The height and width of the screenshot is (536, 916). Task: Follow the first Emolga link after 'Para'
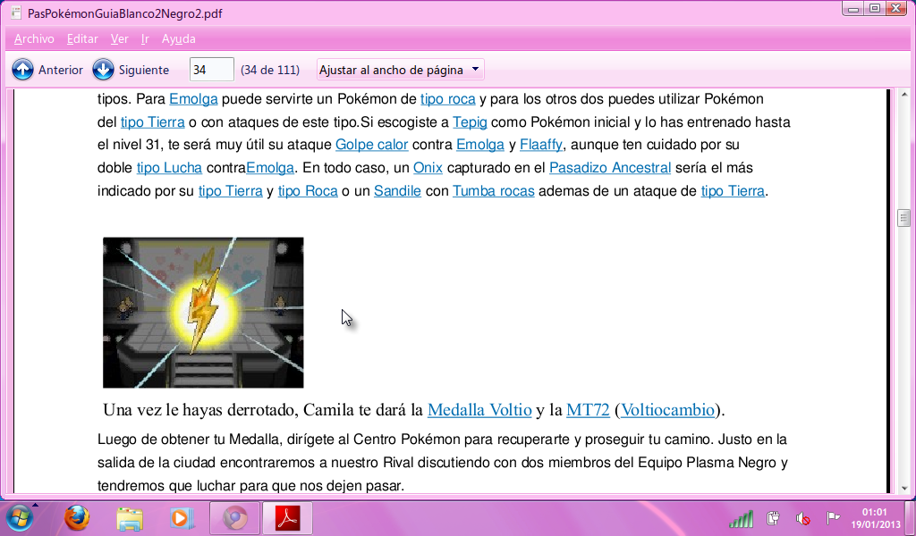coord(193,99)
